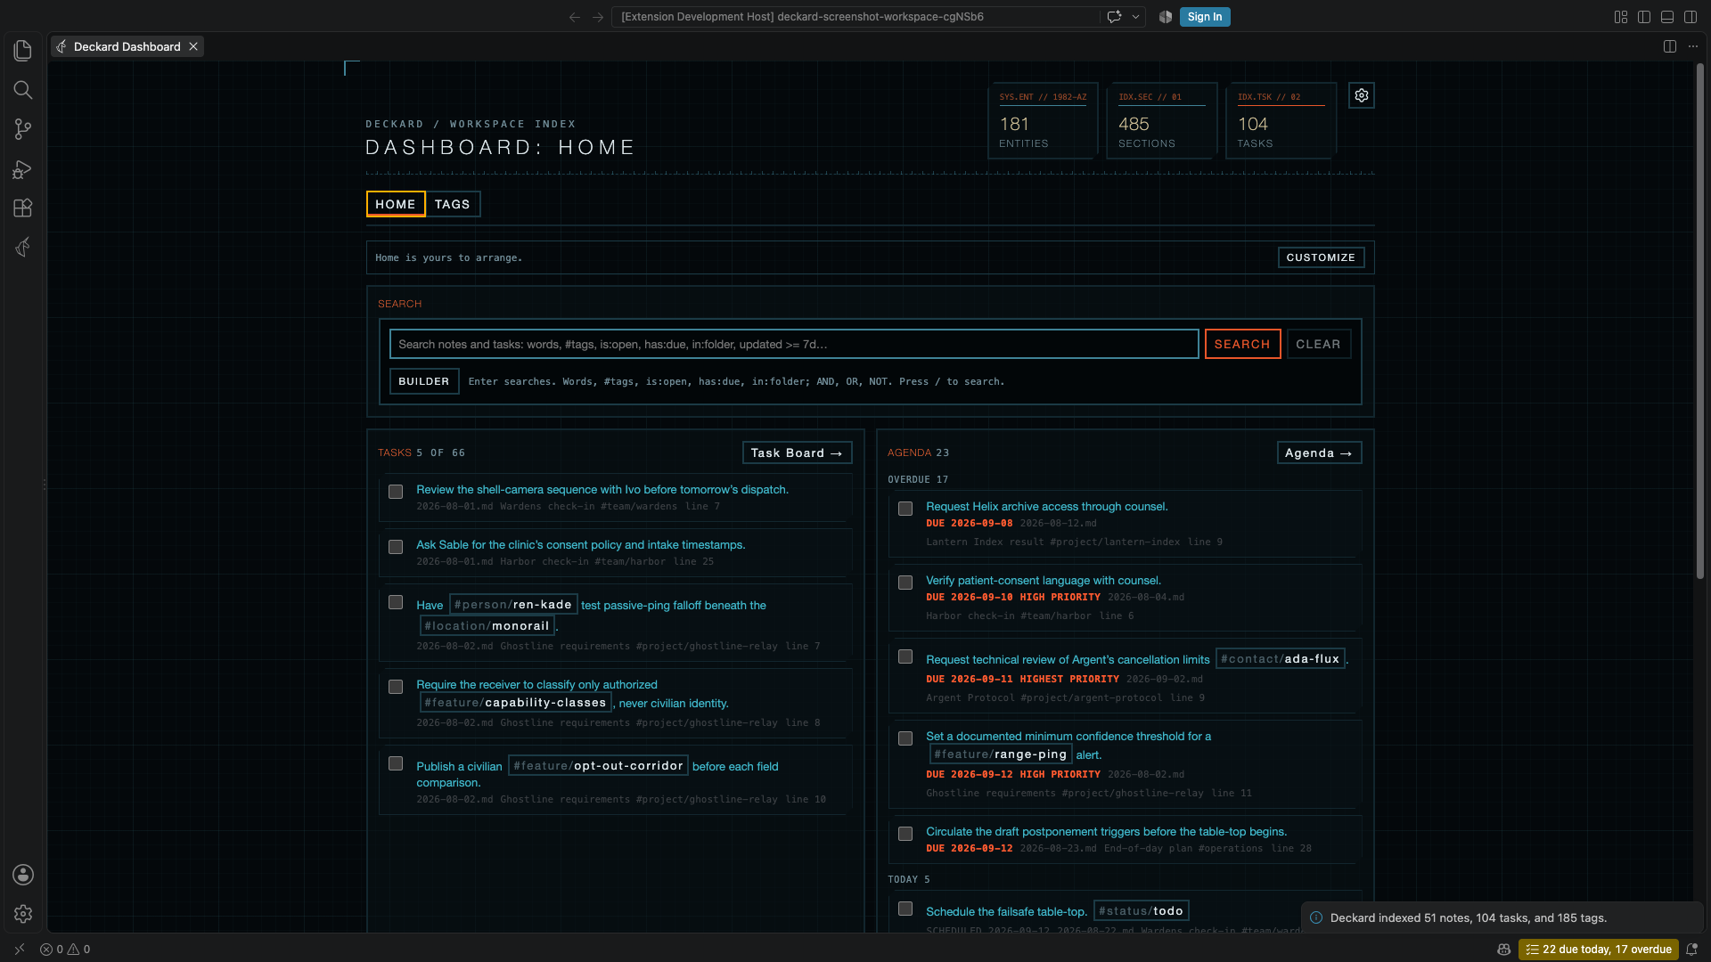The width and height of the screenshot is (1711, 962).
Task: Check the Circulate draft postponement triggers task
Action: [x=905, y=834]
